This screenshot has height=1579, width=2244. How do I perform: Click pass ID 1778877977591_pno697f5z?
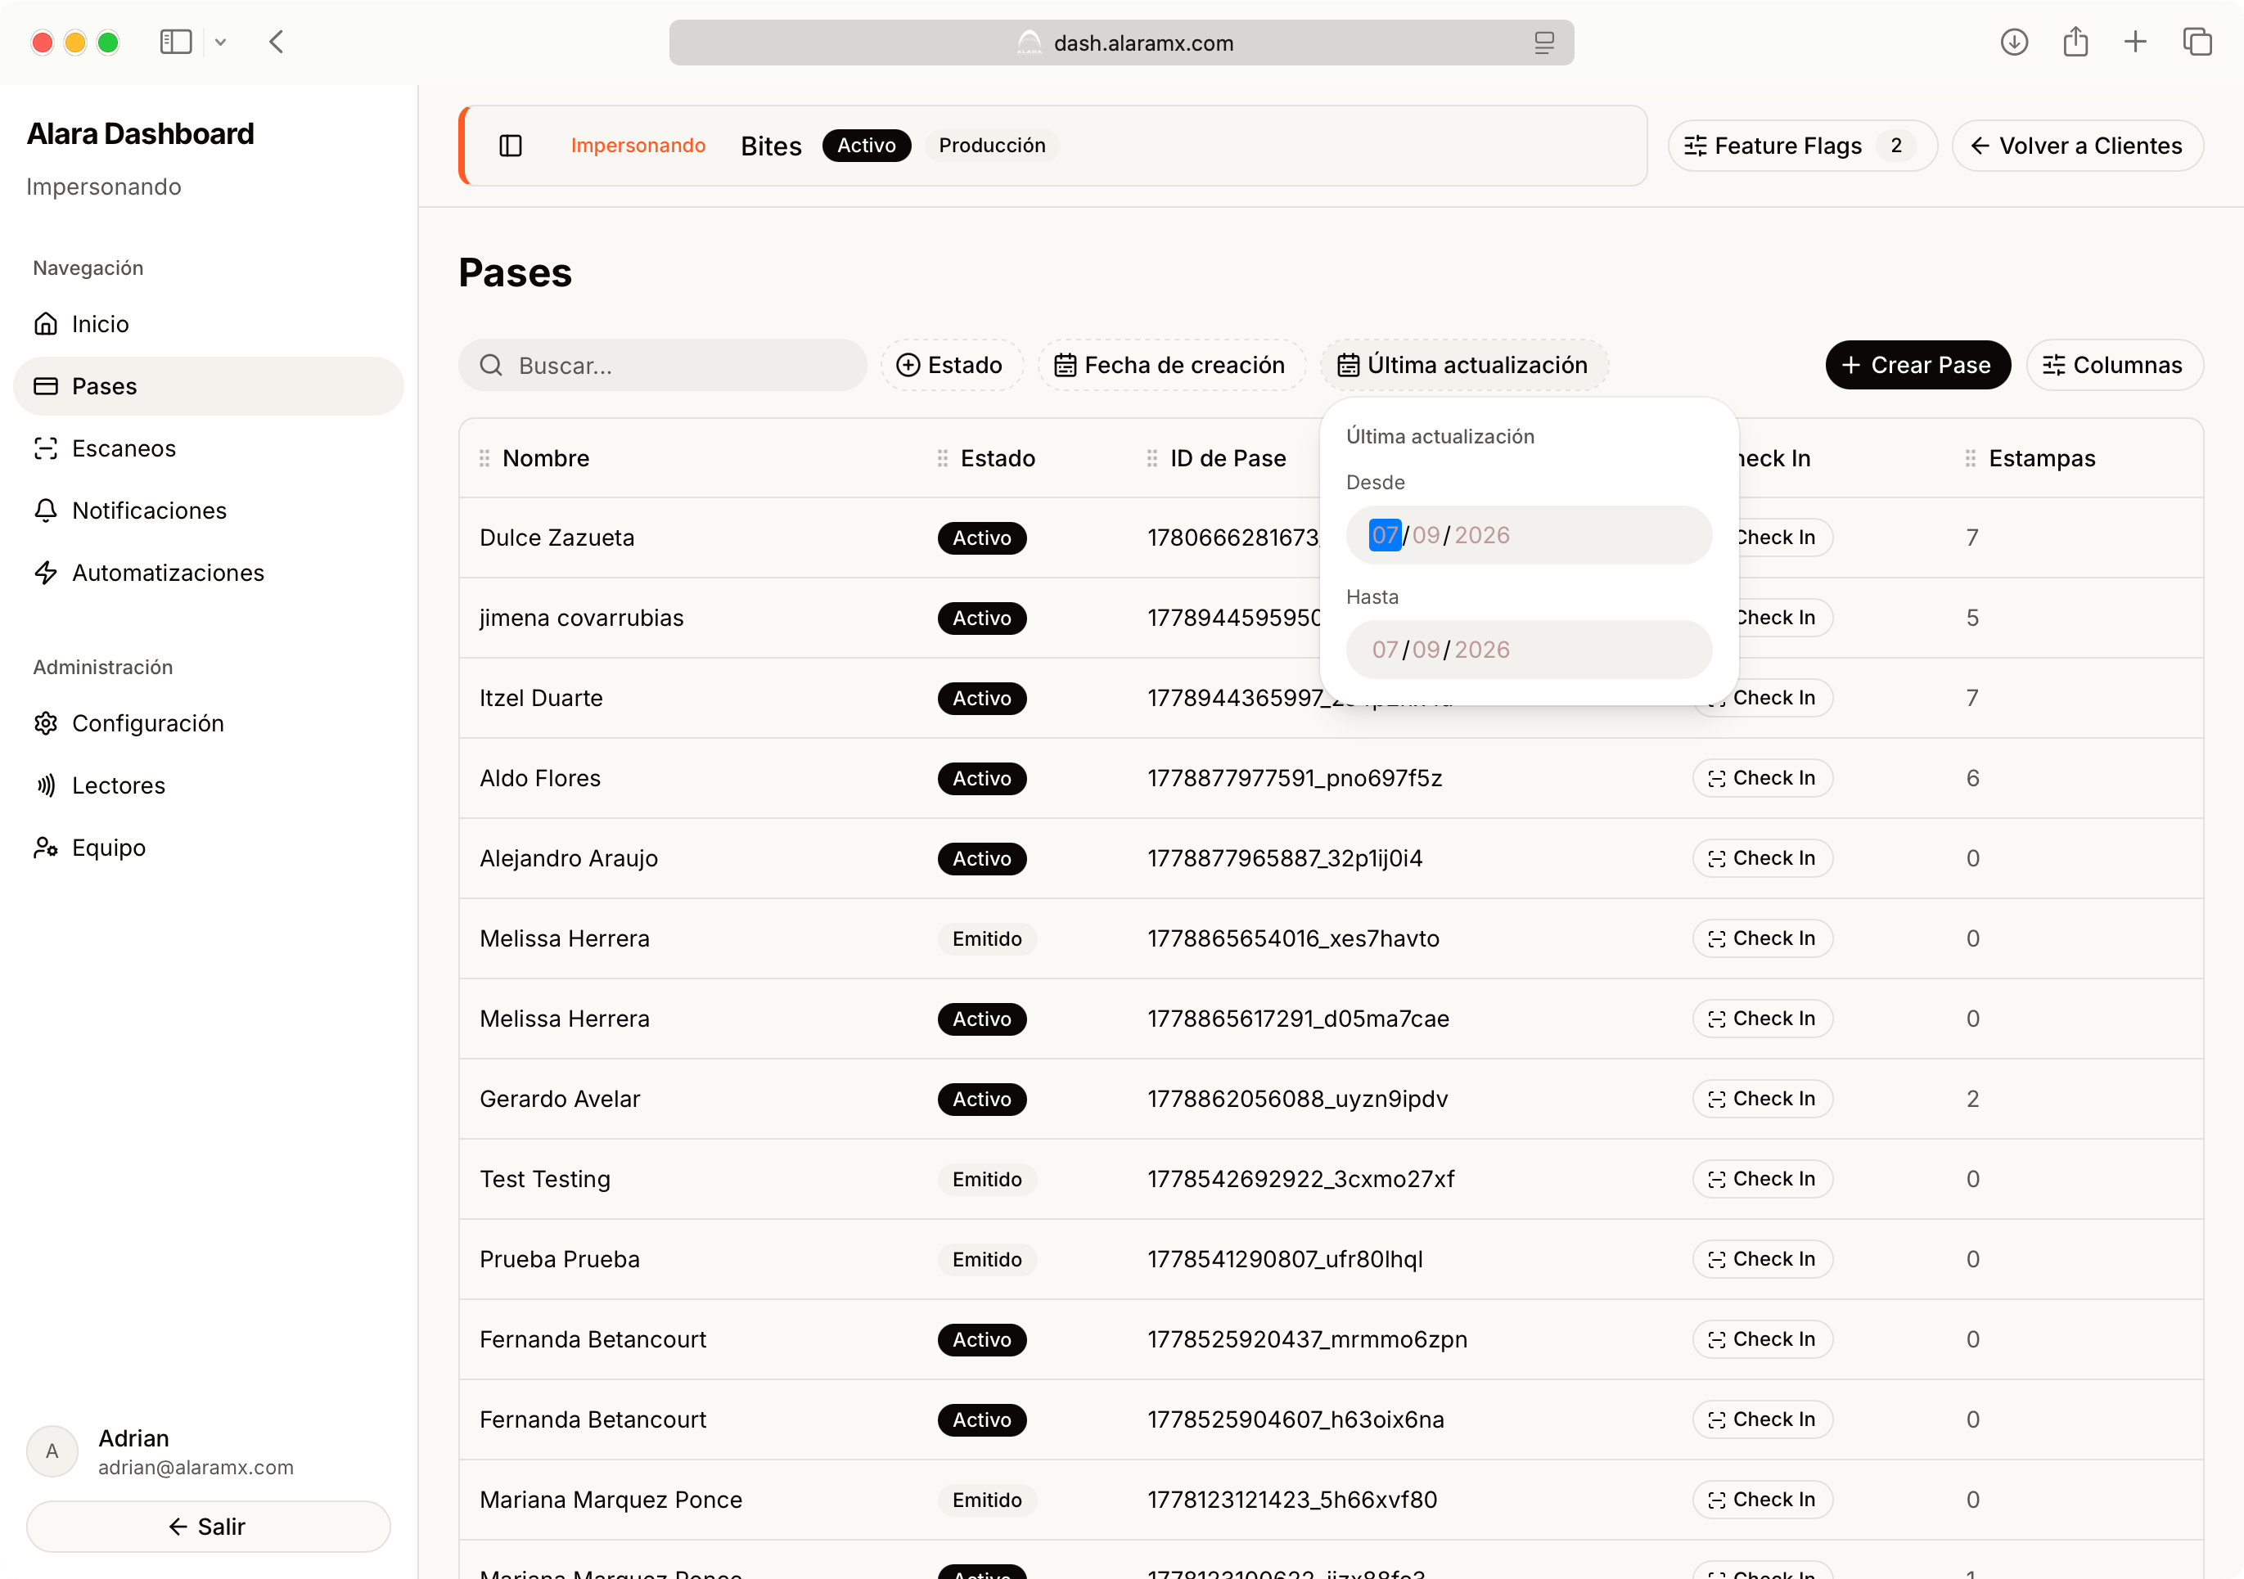[1295, 778]
